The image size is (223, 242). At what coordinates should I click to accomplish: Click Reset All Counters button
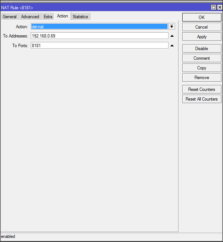tap(202, 99)
